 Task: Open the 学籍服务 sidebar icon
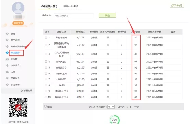tap(7, 78)
